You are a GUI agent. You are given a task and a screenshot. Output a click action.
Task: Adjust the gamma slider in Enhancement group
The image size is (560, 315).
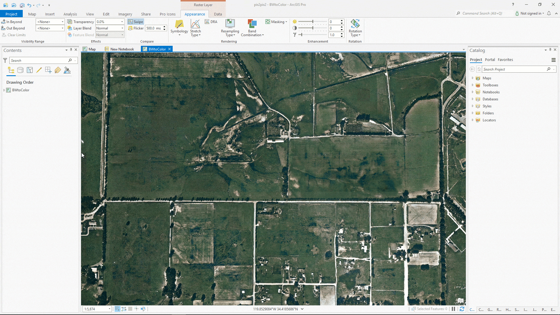(302, 35)
